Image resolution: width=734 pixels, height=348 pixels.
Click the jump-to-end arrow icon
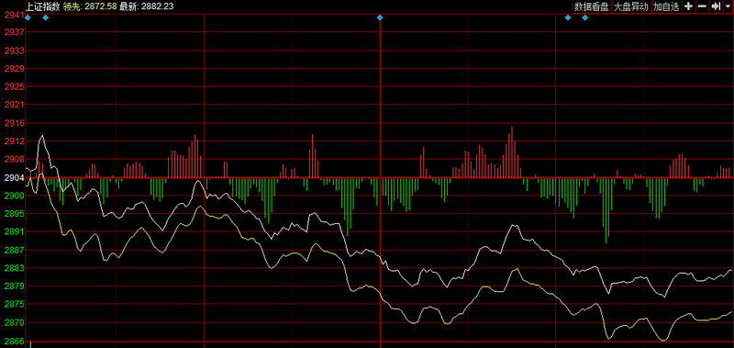click(716, 6)
